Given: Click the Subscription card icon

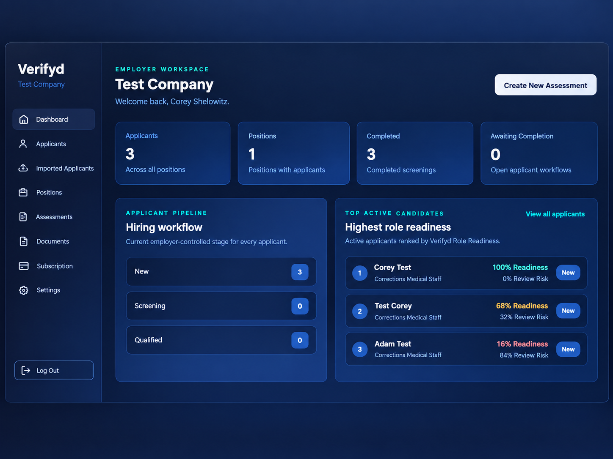Looking at the screenshot, I should tap(24, 266).
